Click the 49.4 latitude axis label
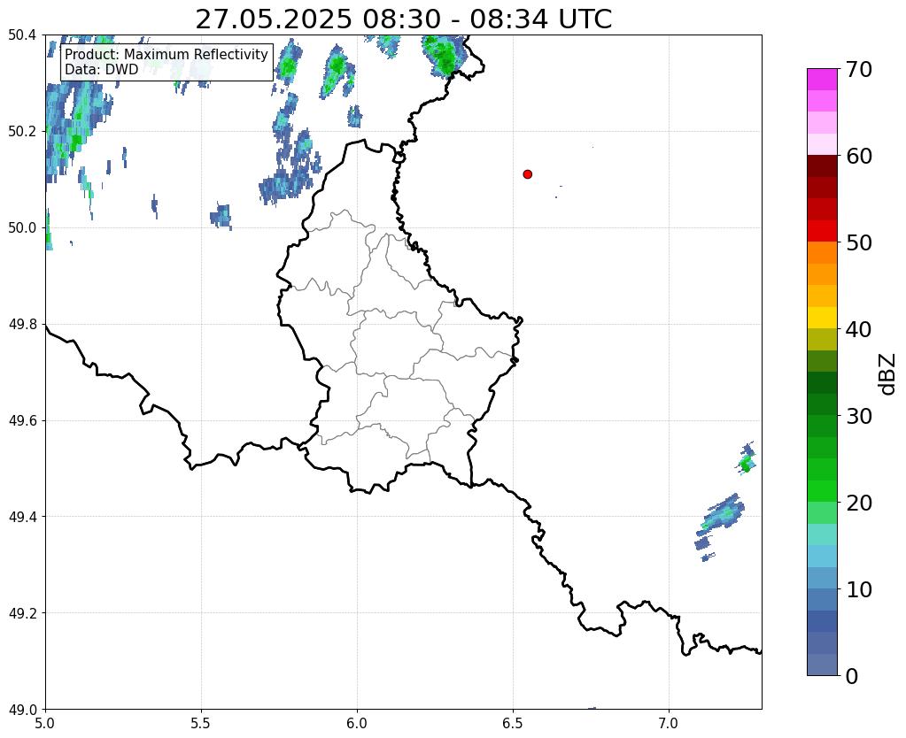906x738 pixels. 22,517
